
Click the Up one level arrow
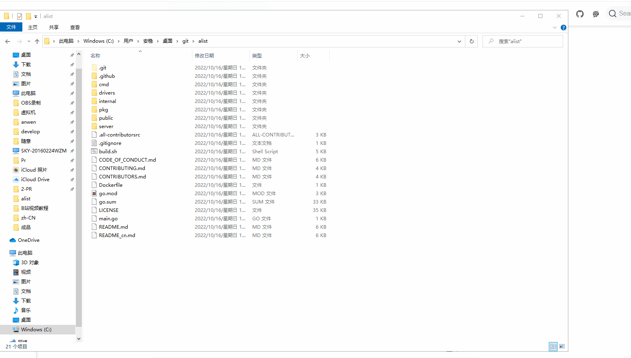tap(37, 41)
